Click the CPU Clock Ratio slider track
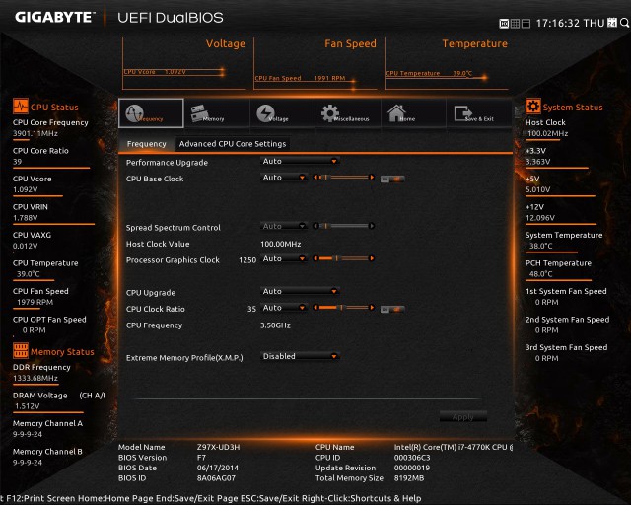 [x=344, y=308]
